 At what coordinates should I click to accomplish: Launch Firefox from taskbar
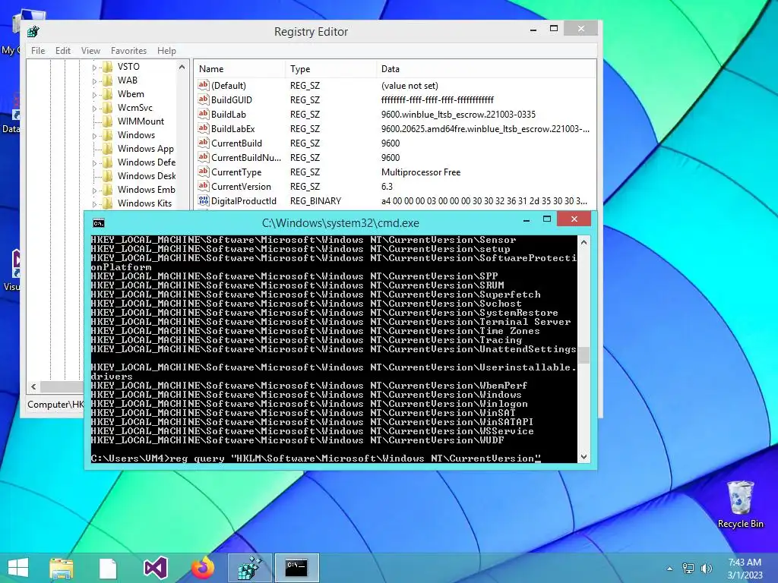point(202,568)
